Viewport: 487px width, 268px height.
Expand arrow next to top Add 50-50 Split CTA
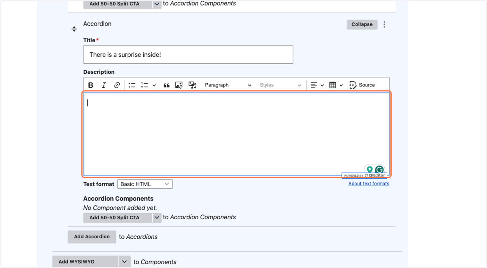pos(157,4)
